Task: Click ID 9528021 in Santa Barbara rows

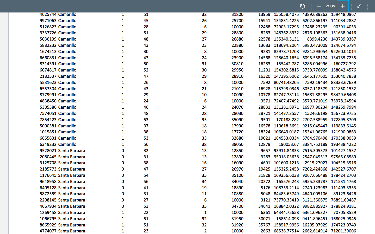Action: [x=48, y=151]
